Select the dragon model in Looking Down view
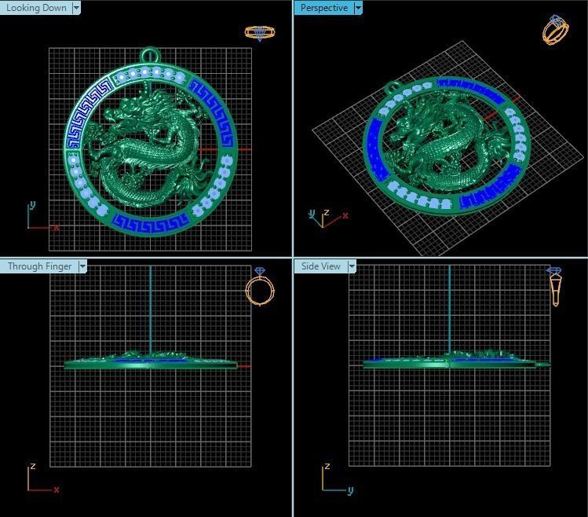Image resolution: width=588 pixels, height=517 pixels. 148,147
